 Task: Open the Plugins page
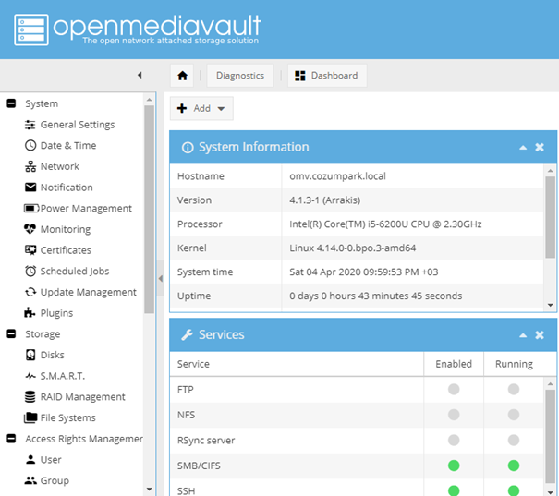tap(56, 313)
